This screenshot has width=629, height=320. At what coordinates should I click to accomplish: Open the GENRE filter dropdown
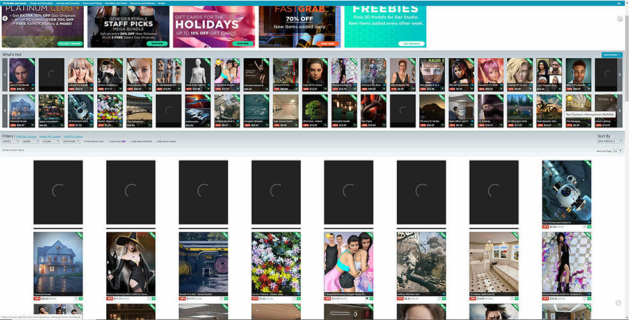coord(31,141)
